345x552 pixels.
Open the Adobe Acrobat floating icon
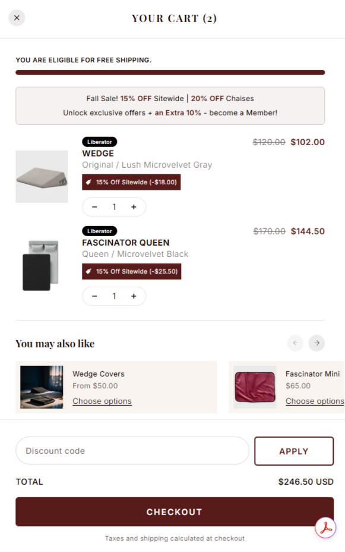[325, 528]
